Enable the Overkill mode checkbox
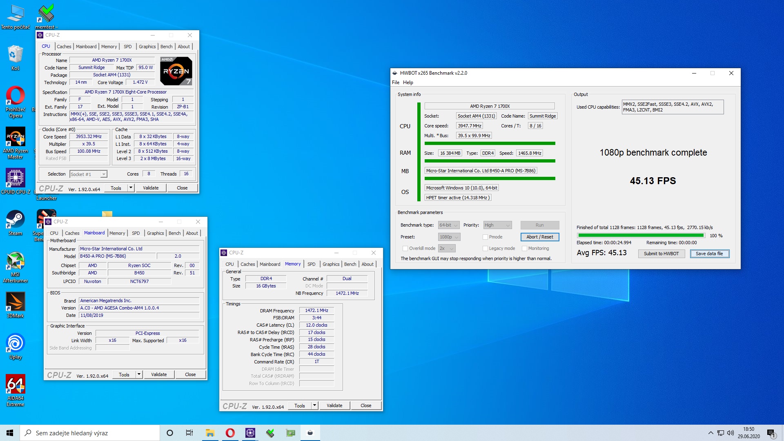This screenshot has width=784, height=441. tap(405, 248)
